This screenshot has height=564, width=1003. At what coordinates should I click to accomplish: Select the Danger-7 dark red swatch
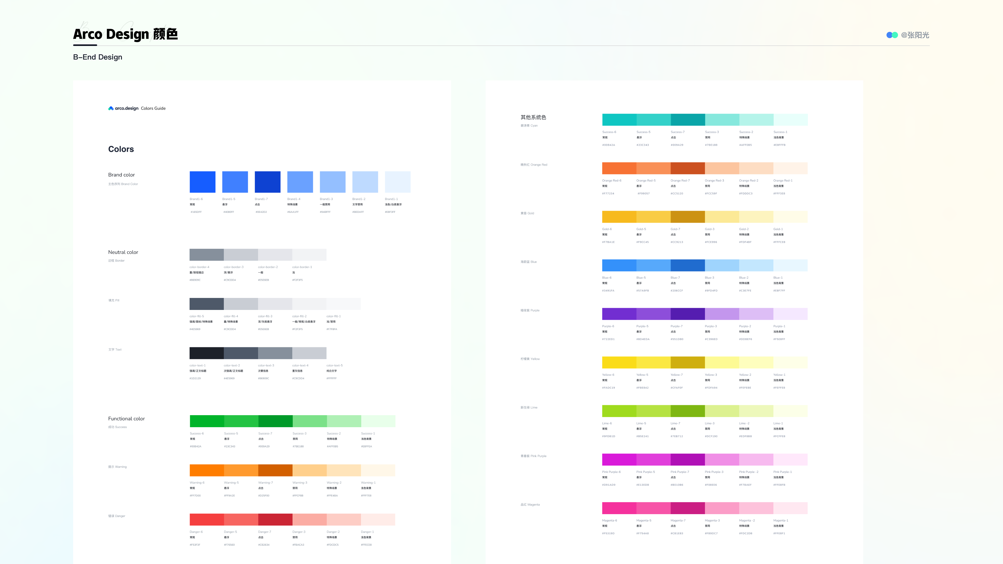click(275, 520)
